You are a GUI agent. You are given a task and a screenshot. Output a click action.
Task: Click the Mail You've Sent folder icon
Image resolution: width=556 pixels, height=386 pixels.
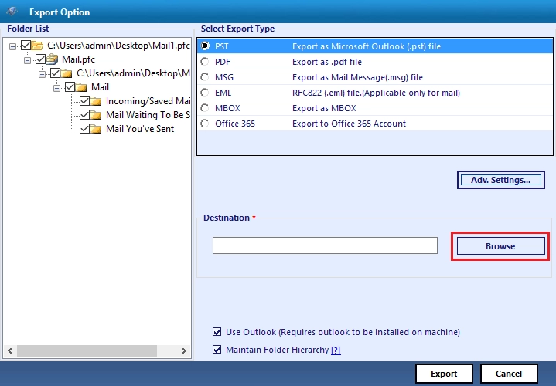(96, 129)
